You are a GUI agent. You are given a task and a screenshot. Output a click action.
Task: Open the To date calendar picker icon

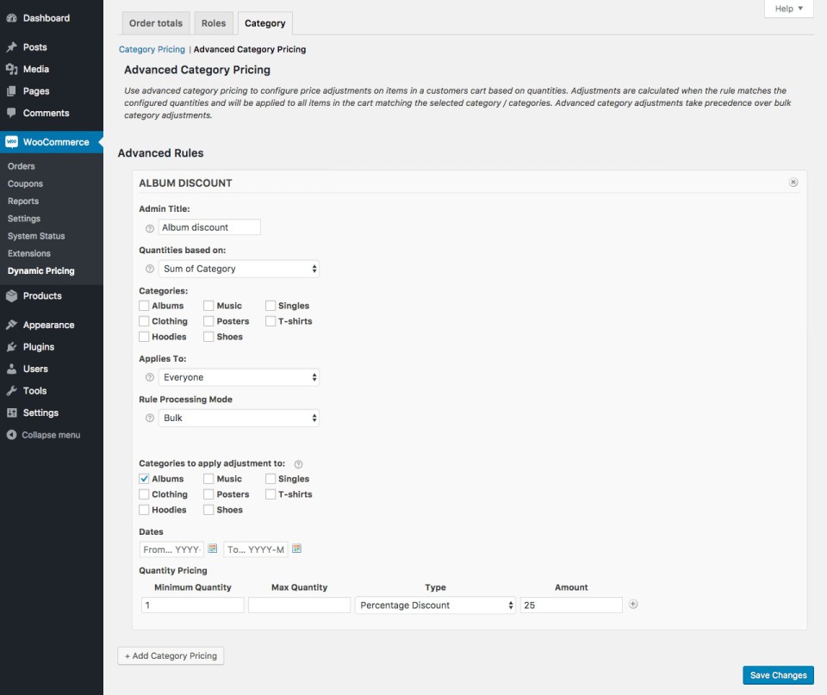tap(297, 549)
